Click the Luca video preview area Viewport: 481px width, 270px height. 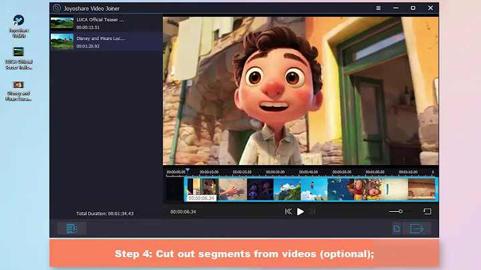[301, 91]
